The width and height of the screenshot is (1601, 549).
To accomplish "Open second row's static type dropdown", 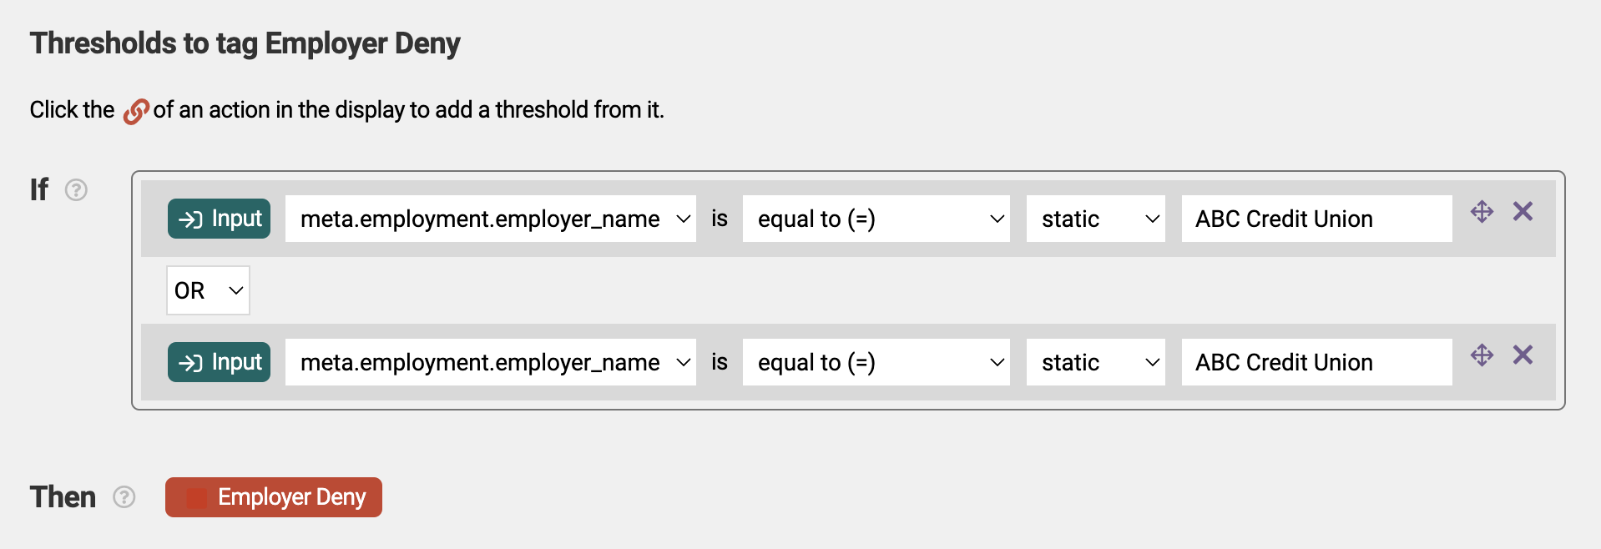I will coord(1096,362).
